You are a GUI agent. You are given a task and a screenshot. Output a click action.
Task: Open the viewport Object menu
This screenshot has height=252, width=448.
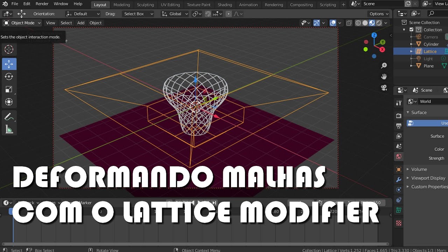pyautogui.click(x=96, y=23)
